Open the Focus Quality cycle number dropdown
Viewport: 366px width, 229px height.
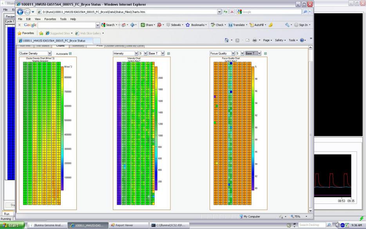coord(240,53)
